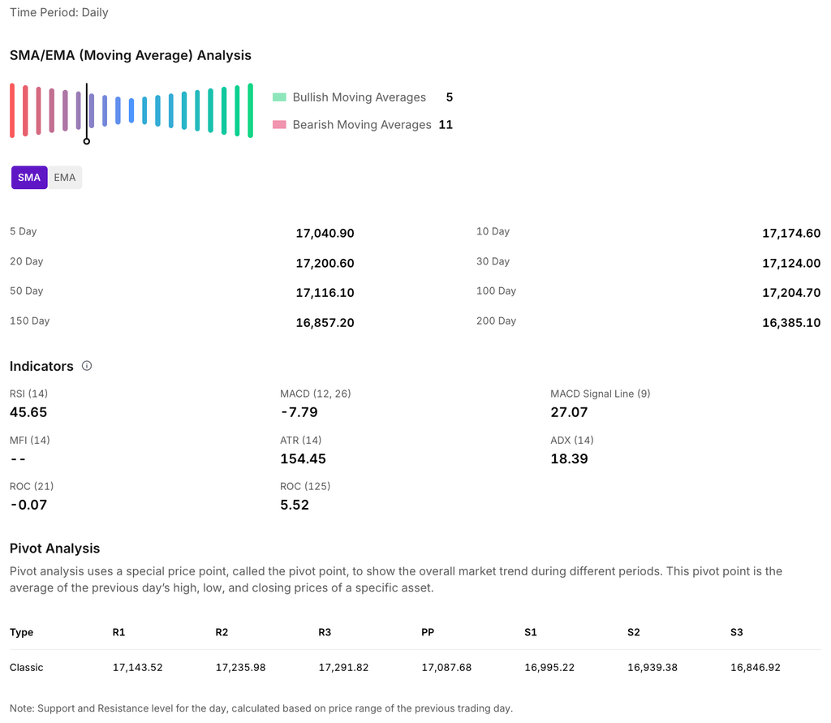Image resolution: width=831 pixels, height=723 pixels.
Task: Click the leftmost red bar in gauge
Action: point(12,110)
